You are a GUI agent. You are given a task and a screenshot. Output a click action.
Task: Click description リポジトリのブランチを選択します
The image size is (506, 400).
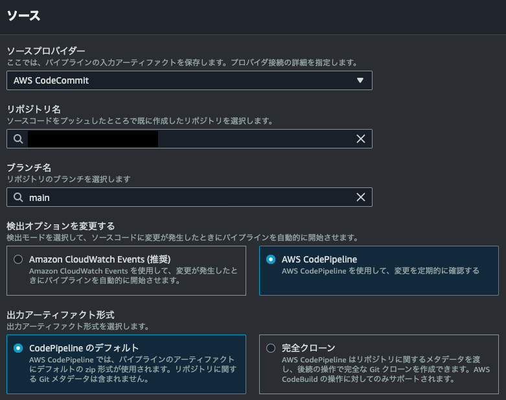coord(69,179)
